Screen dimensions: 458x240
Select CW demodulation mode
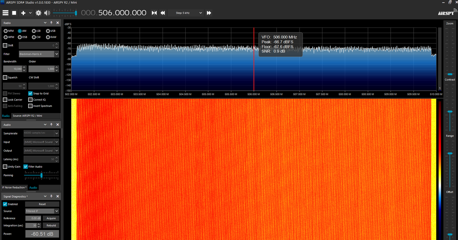pos(36,37)
